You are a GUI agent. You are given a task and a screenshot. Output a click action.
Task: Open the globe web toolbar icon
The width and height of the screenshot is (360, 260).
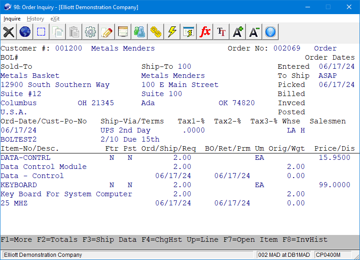tap(25, 32)
